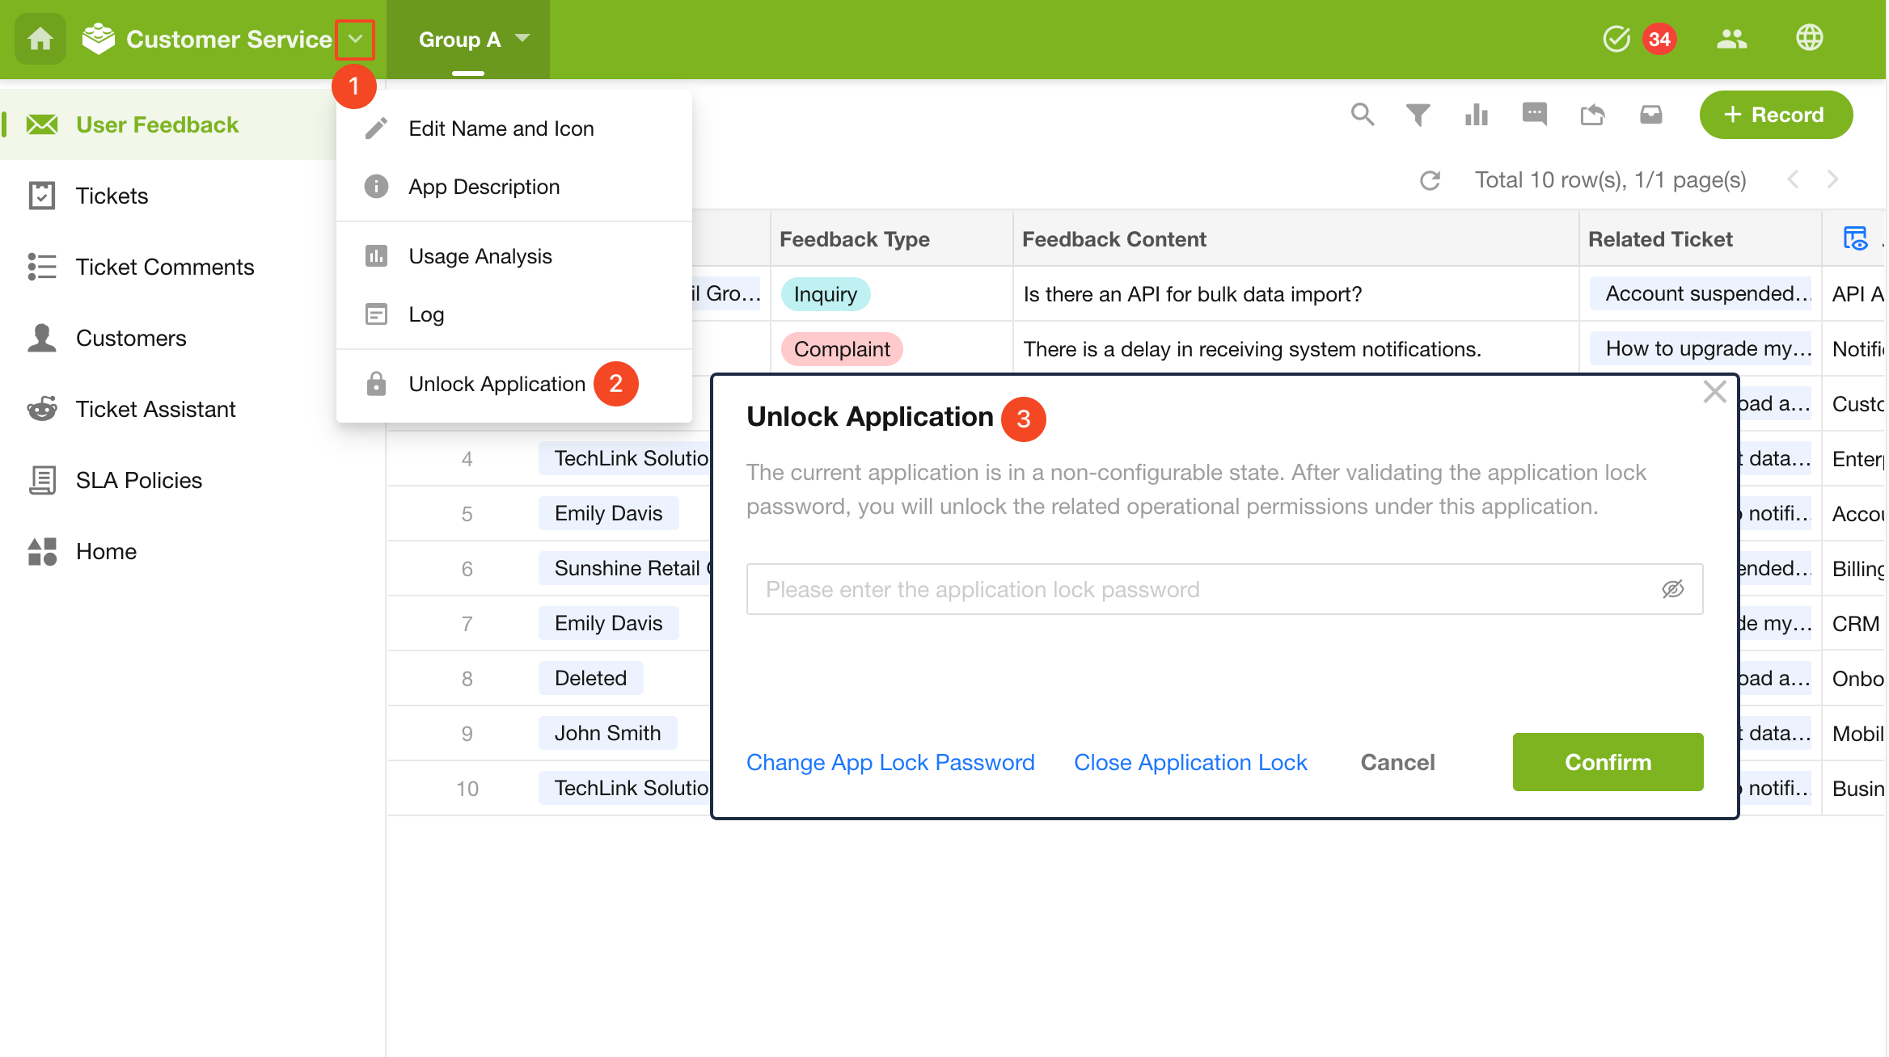The width and height of the screenshot is (1889, 1057).
Task: Open the filter funnel icon
Action: [1418, 115]
